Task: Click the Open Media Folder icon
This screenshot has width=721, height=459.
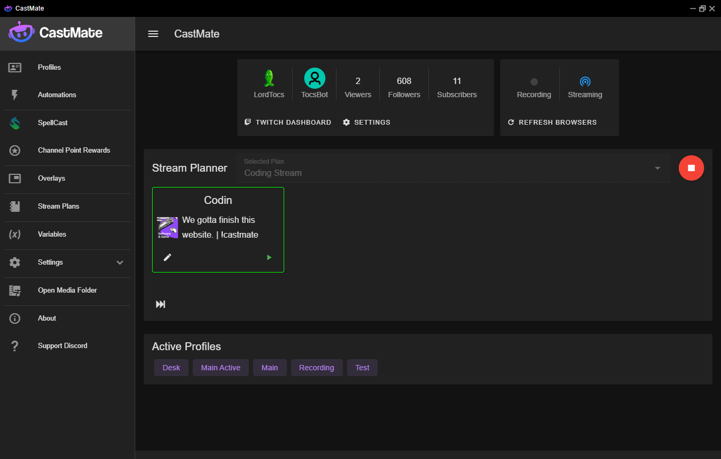Action: [15, 291]
